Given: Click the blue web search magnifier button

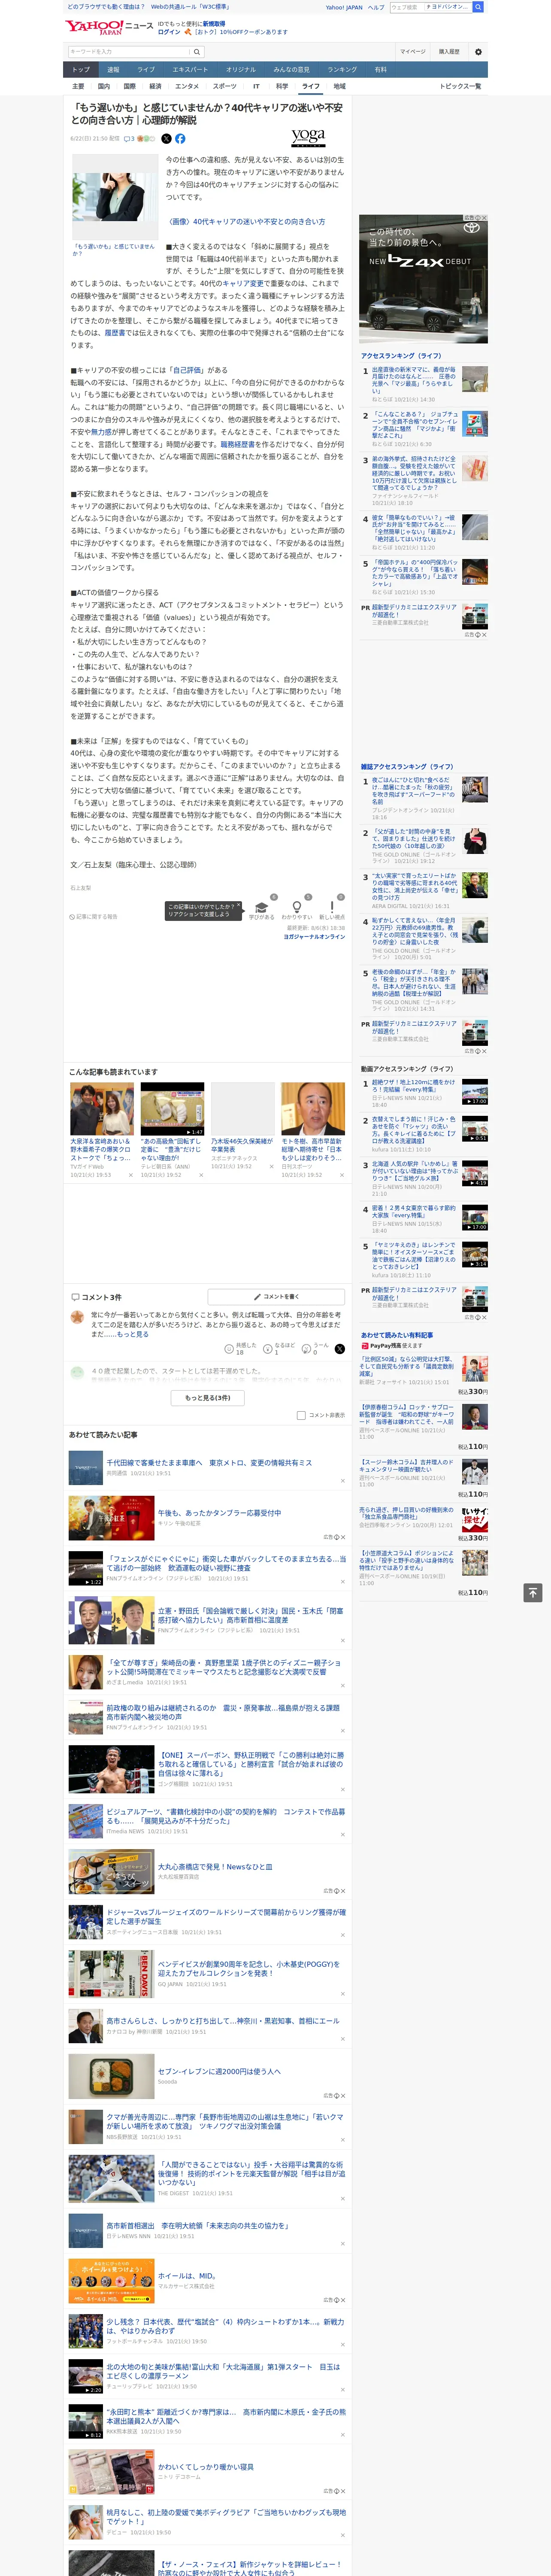Looking at the screenshot, I should pyautogui.click(x=478, y=7).
